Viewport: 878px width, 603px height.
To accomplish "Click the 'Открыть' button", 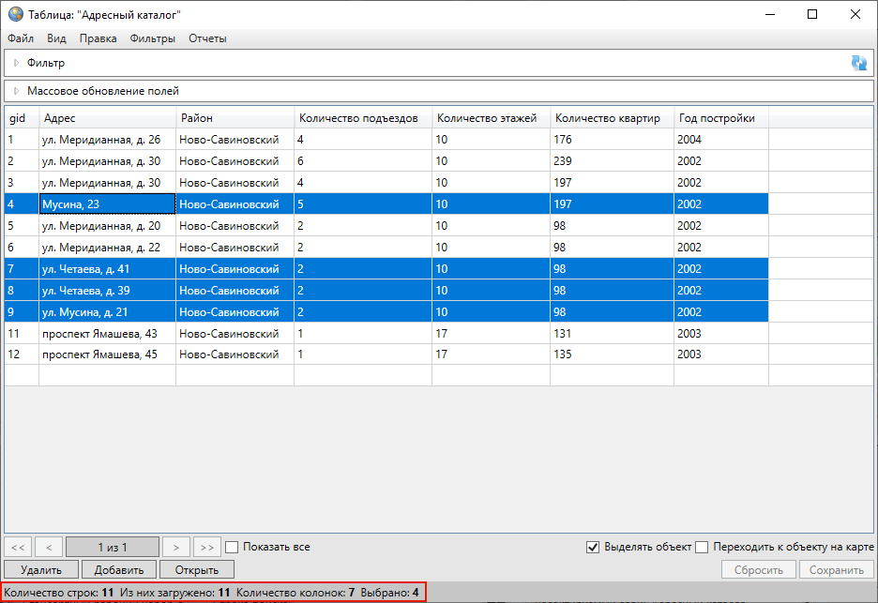I will [196, 569].
